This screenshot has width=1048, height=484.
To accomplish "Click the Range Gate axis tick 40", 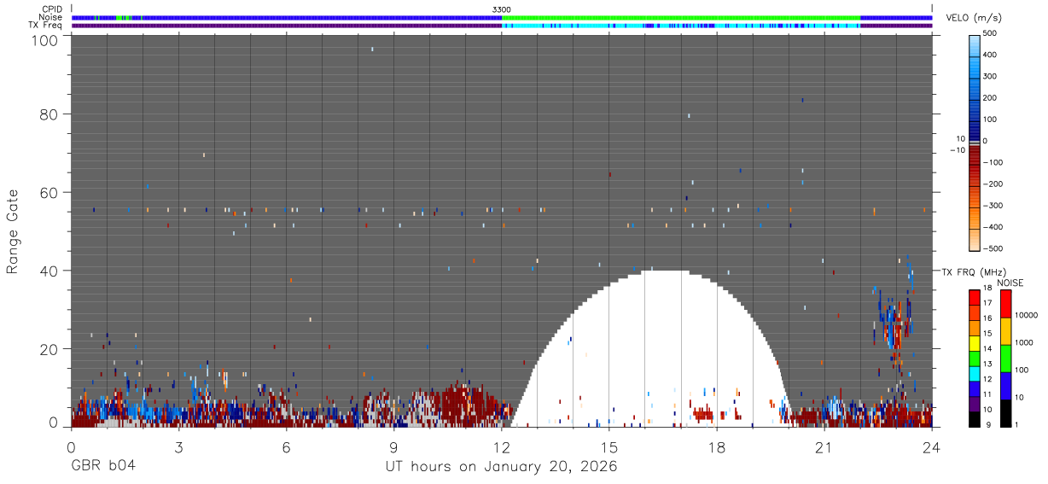I will tap(50, 271).
